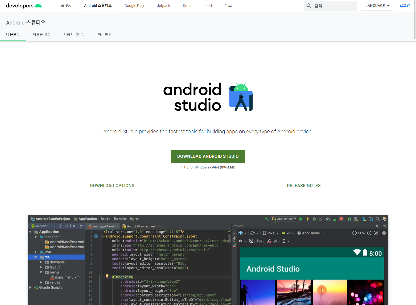Toggle the autoconnect magnet icon near 8dp
Screen dimensions: 416x305
pyautogui.click(x=251, y=241)
